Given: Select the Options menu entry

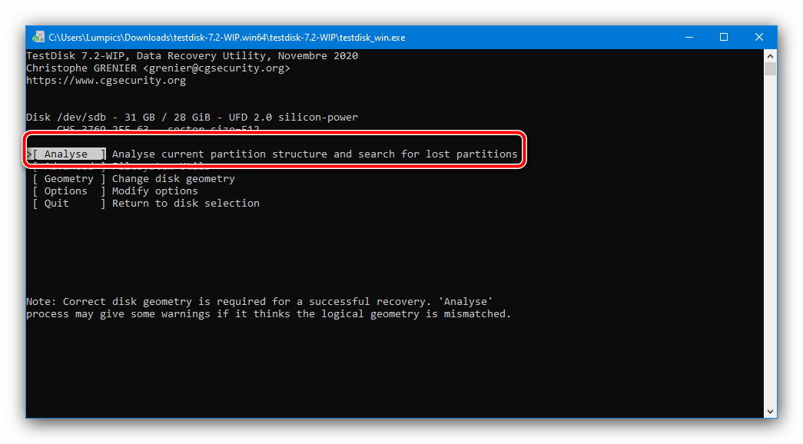Looking at the screenshot, I should click(x=66, y=191).
